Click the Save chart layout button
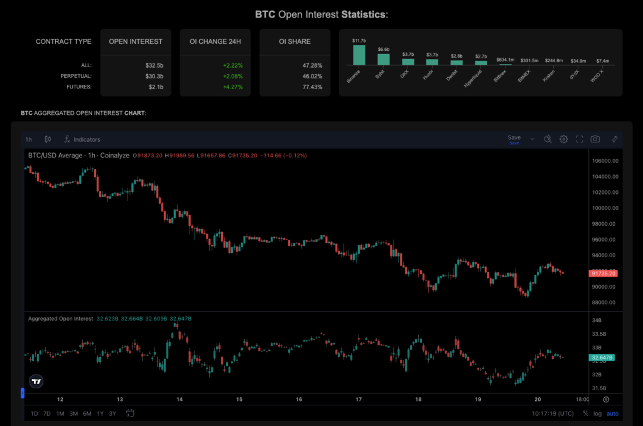643x426 pixels. 514,137
